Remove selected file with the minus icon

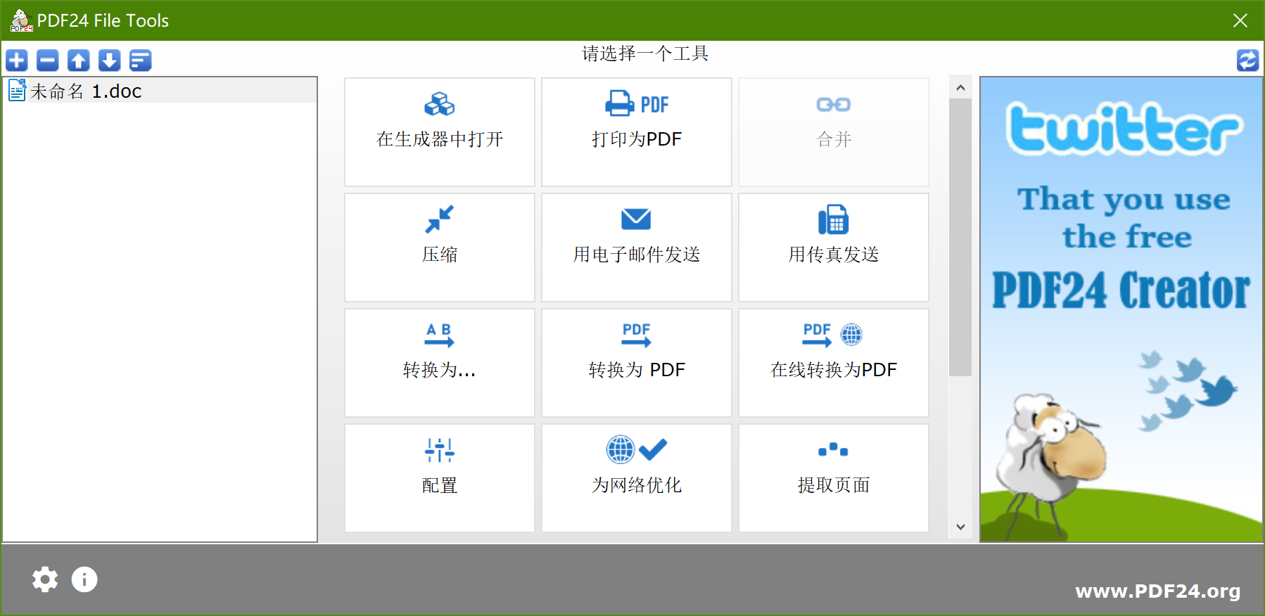pyautogui.click(x=48, y=60)
